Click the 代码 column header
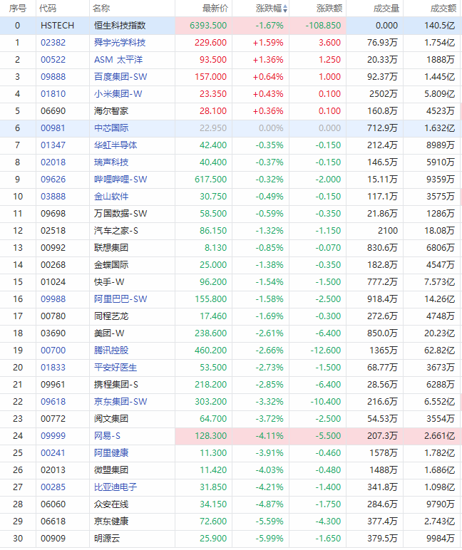Image resolution: width=462 pixels, height=550 pixels. coord(48,8)
